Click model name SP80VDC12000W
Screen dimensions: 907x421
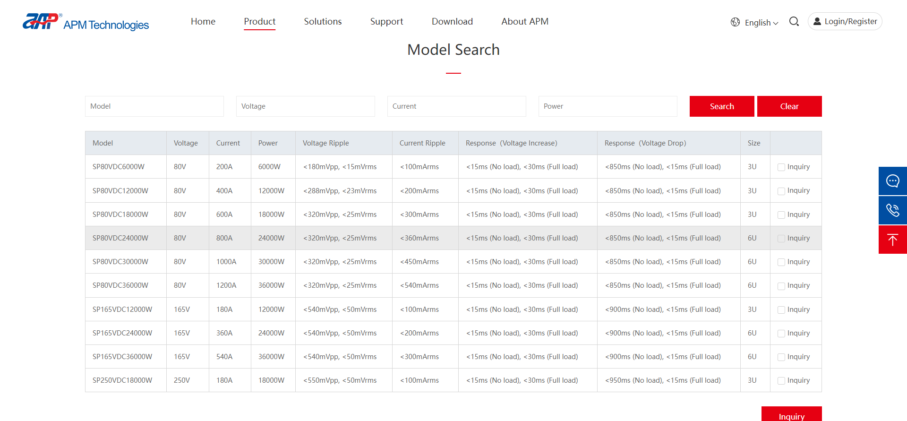click(120, 191)
